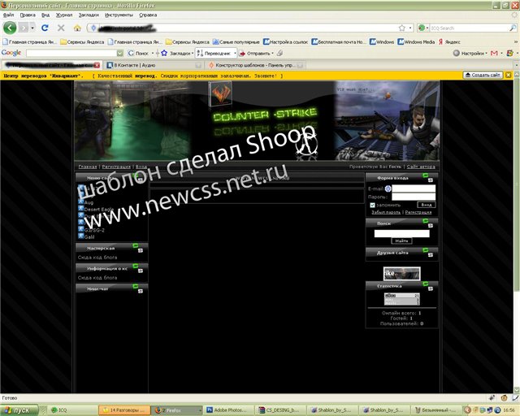Image resolution: width=520 pixels, height=416 pixels.
Task: Switch to Конструктор шаблонов tab
Action: coord(255,65)
